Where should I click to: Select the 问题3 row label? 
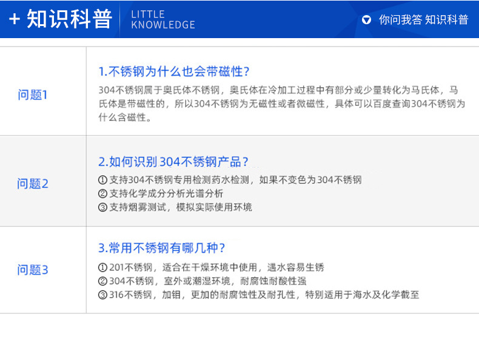tap(32, 270)
